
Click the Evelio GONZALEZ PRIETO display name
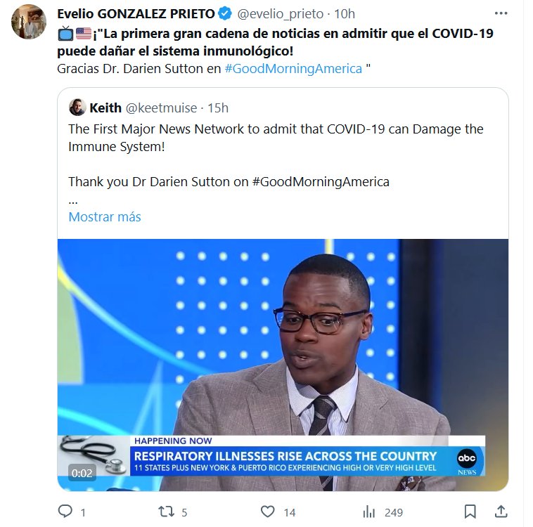136,14
